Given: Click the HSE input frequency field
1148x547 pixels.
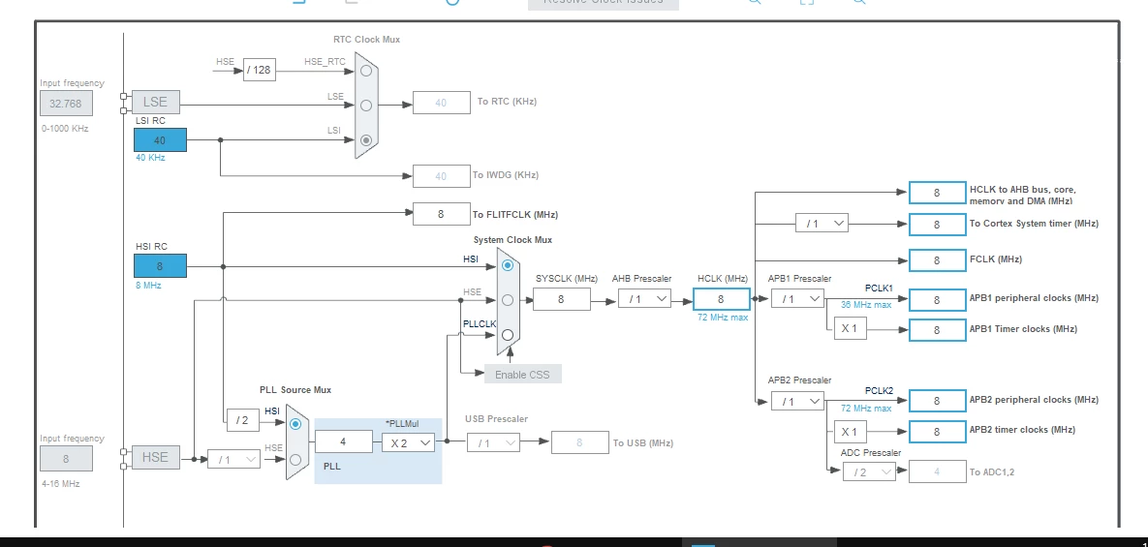Looking at the screenshot, I should [66, 459].
